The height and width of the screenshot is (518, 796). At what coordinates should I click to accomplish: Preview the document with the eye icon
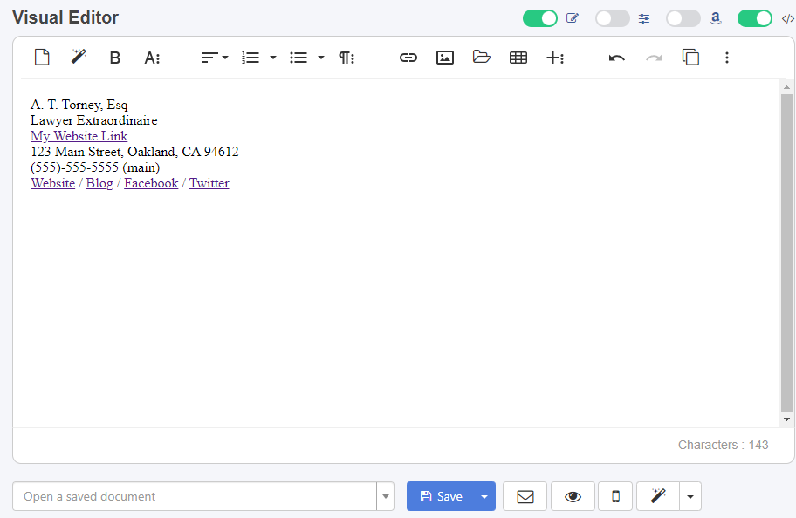click(573, 495)
